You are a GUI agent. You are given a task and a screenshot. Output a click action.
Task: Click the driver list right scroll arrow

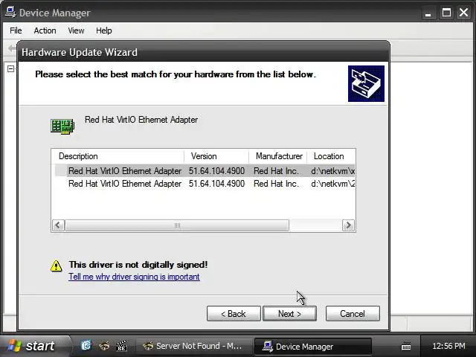tap(348, 225)
